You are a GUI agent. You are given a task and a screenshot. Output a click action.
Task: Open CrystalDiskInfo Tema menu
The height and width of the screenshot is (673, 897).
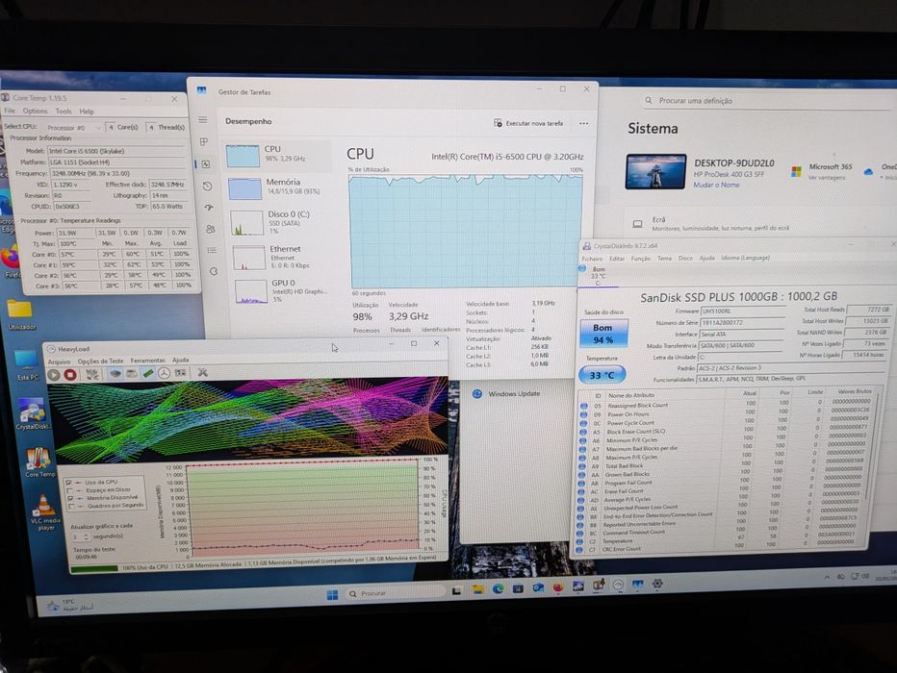tap(664, 259)
